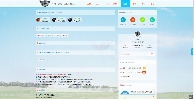194x99 pixels.
Task: Click the orange up-arrow icon section header
Action: click(x=38, y=90)
